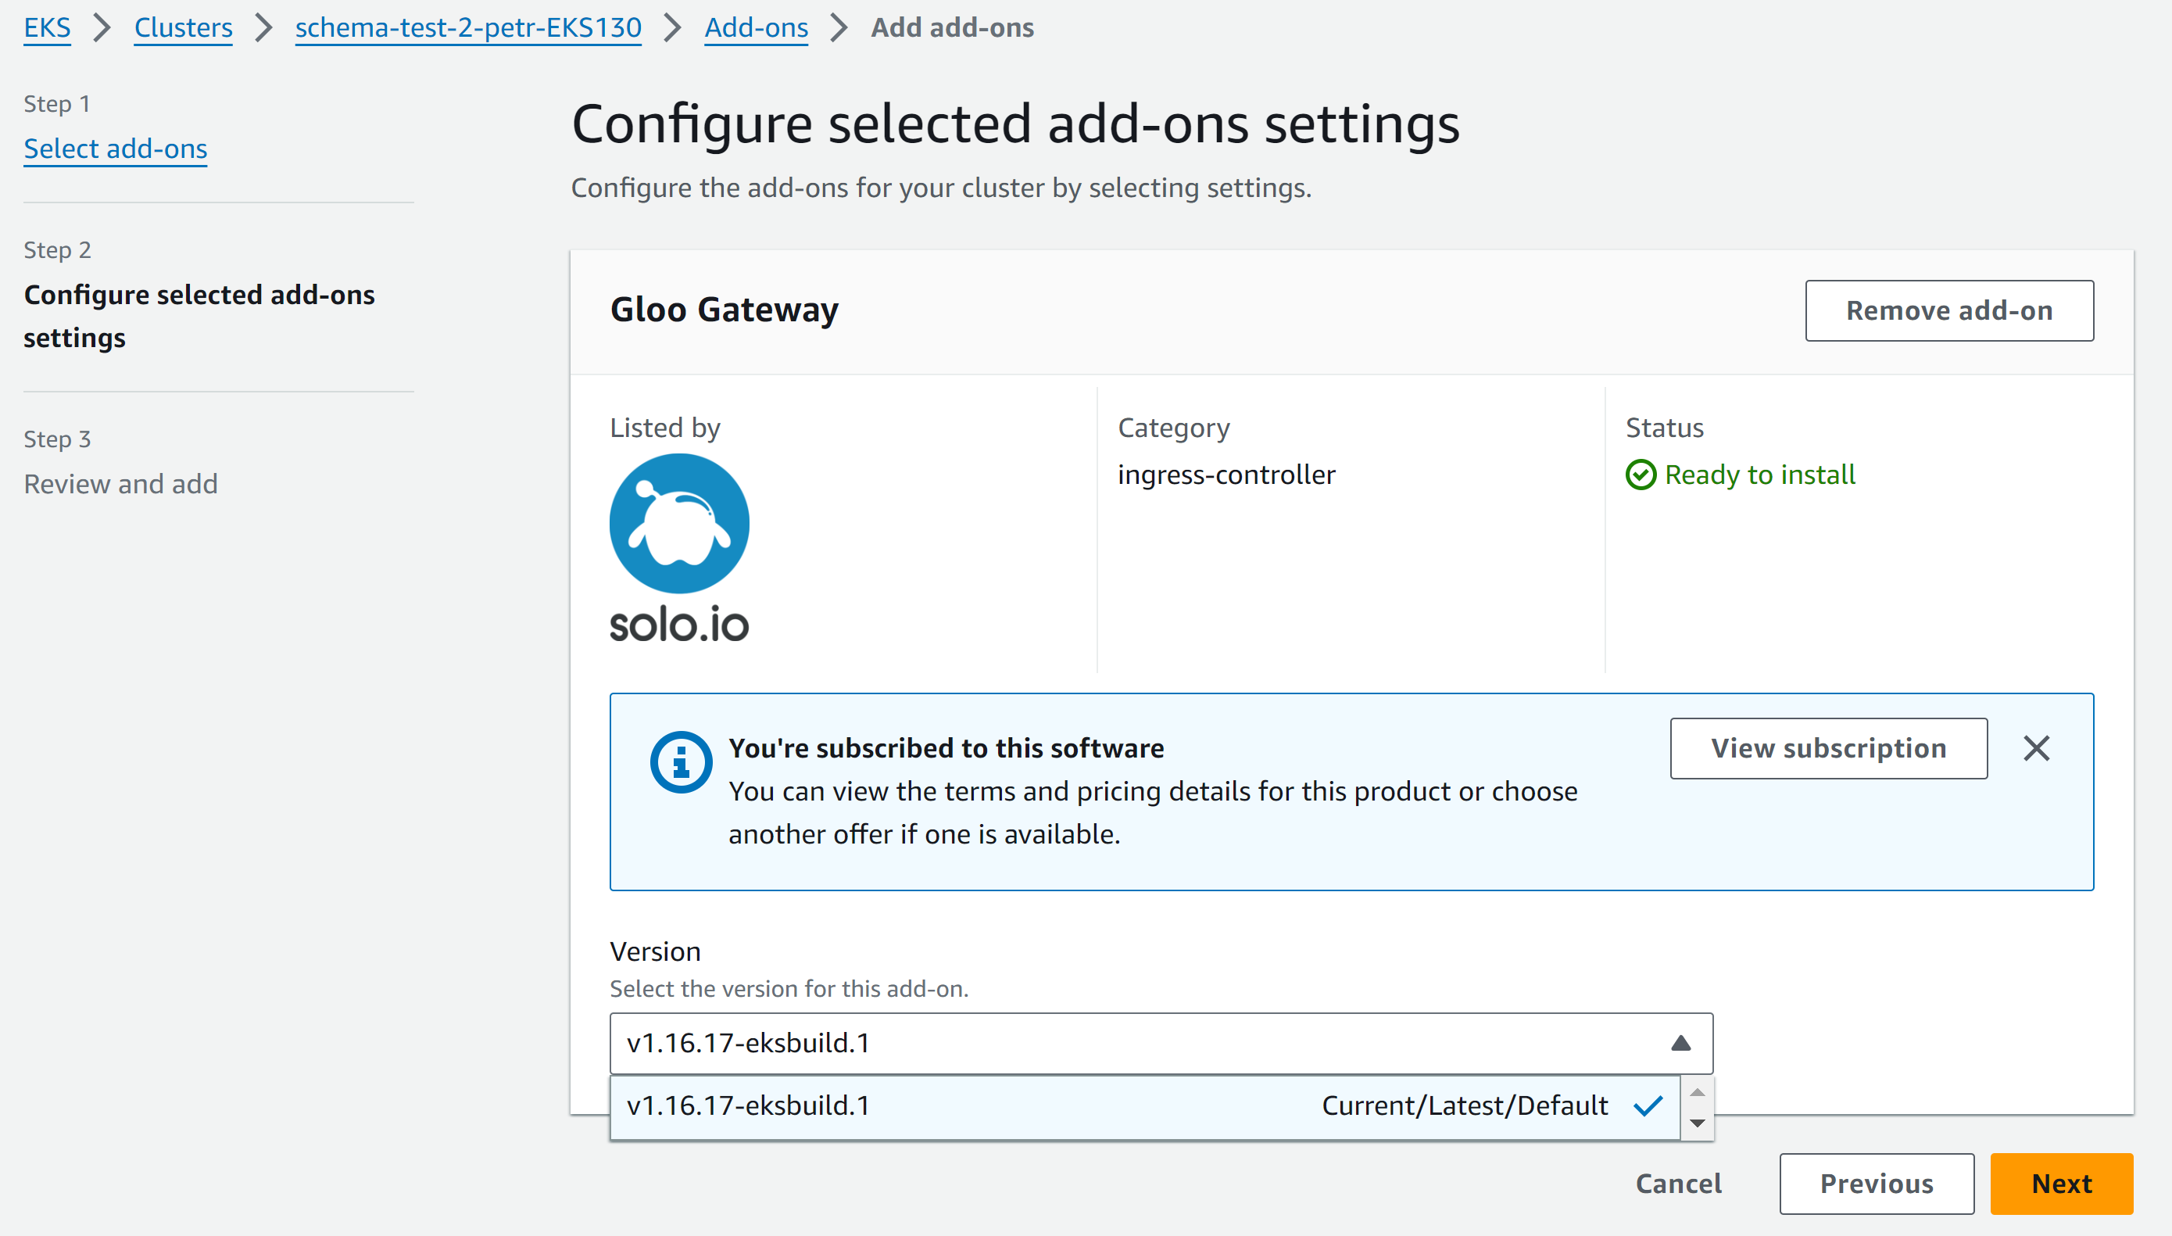The height and width of the screenshot is (1236, 2172).
Task: Navigate to Add-ons breadcrumb link
Action: tap(756, 27)
